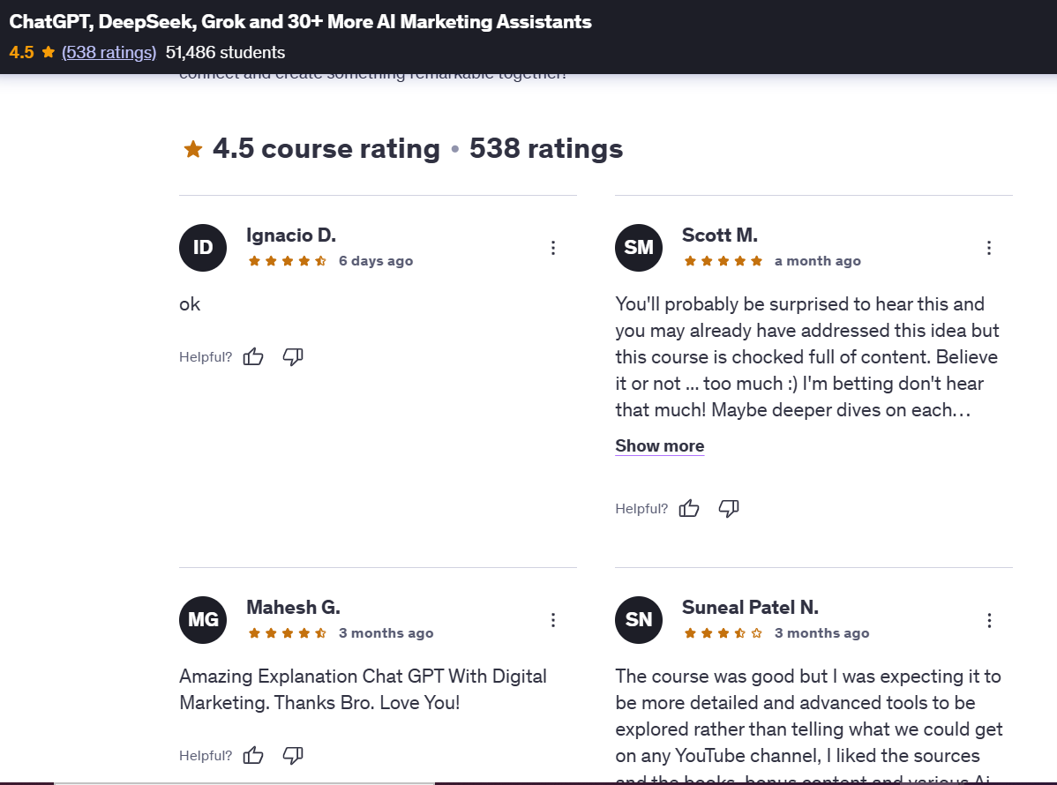Click the header star next to 4.5
The width and height of the screenshot is (1057, 785).
tap(48, 52)
